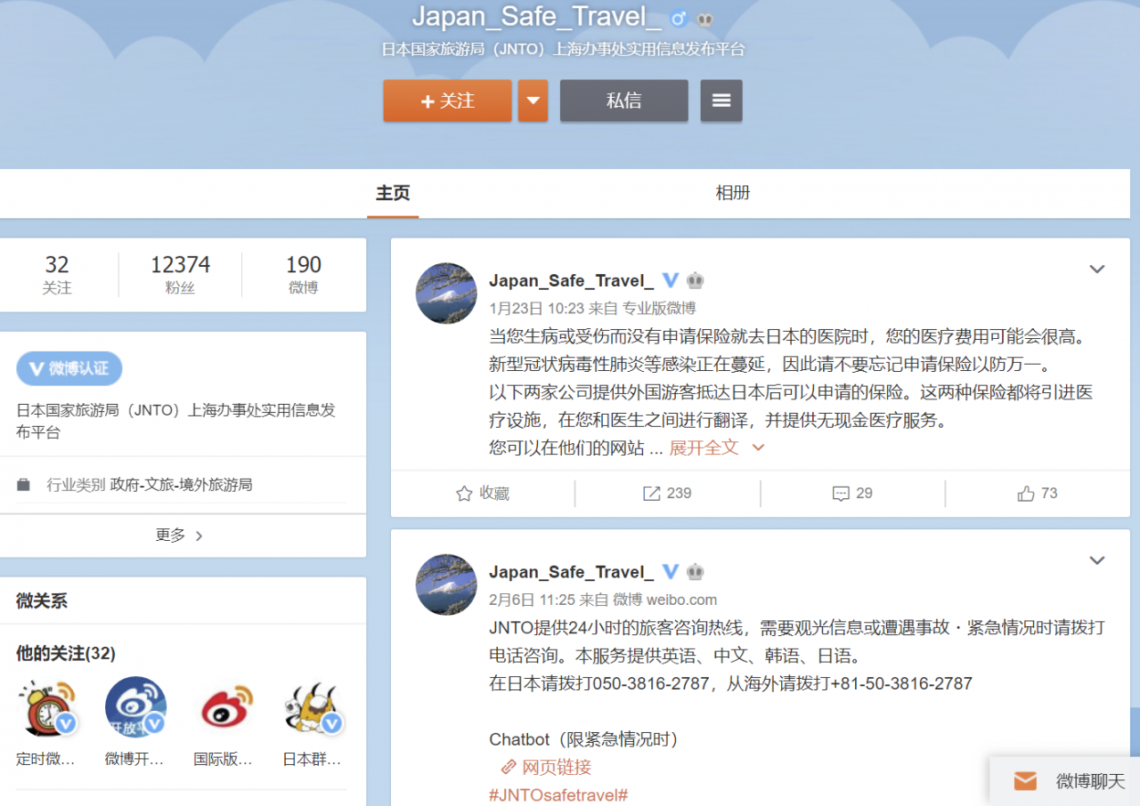Switch to the 主页 tab
This screenshot has width=1140, height=806.
pyautogui.click(x=393, y=193)
